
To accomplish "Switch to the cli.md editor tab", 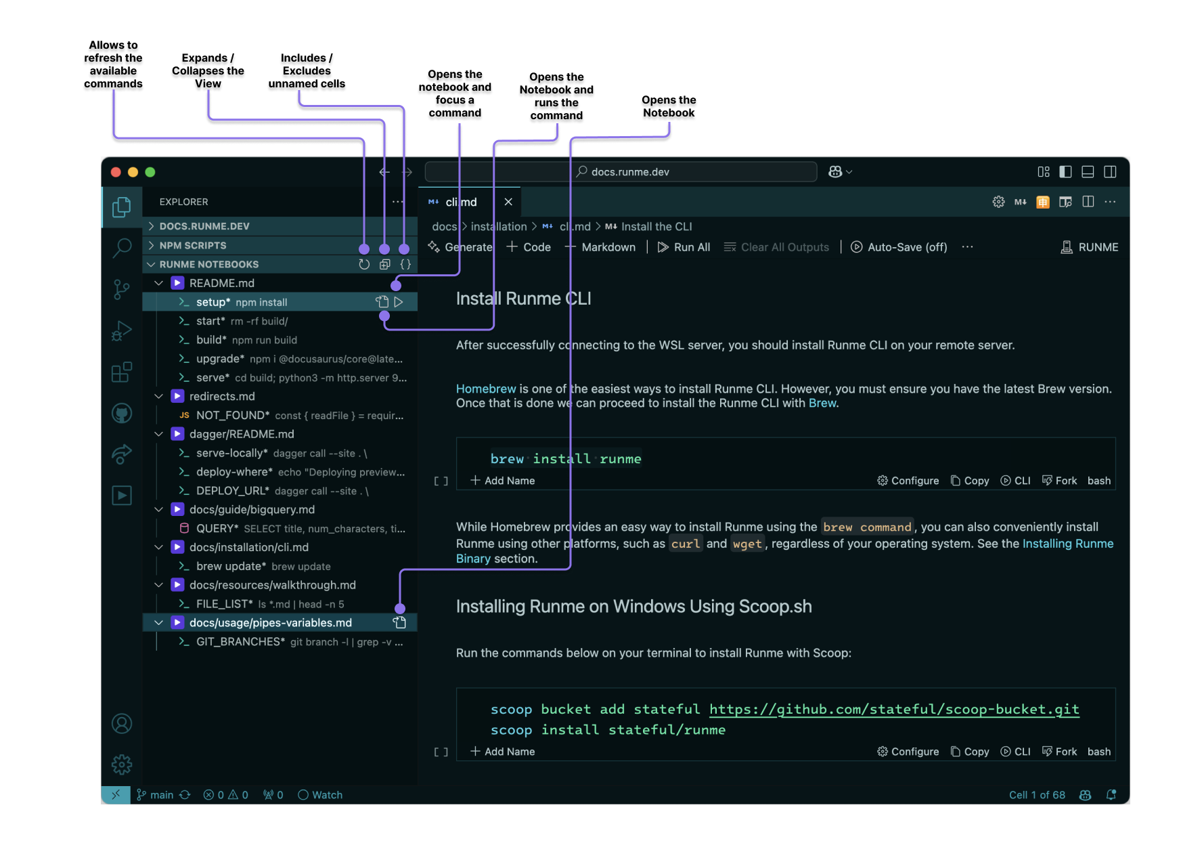I will [460, 201].
